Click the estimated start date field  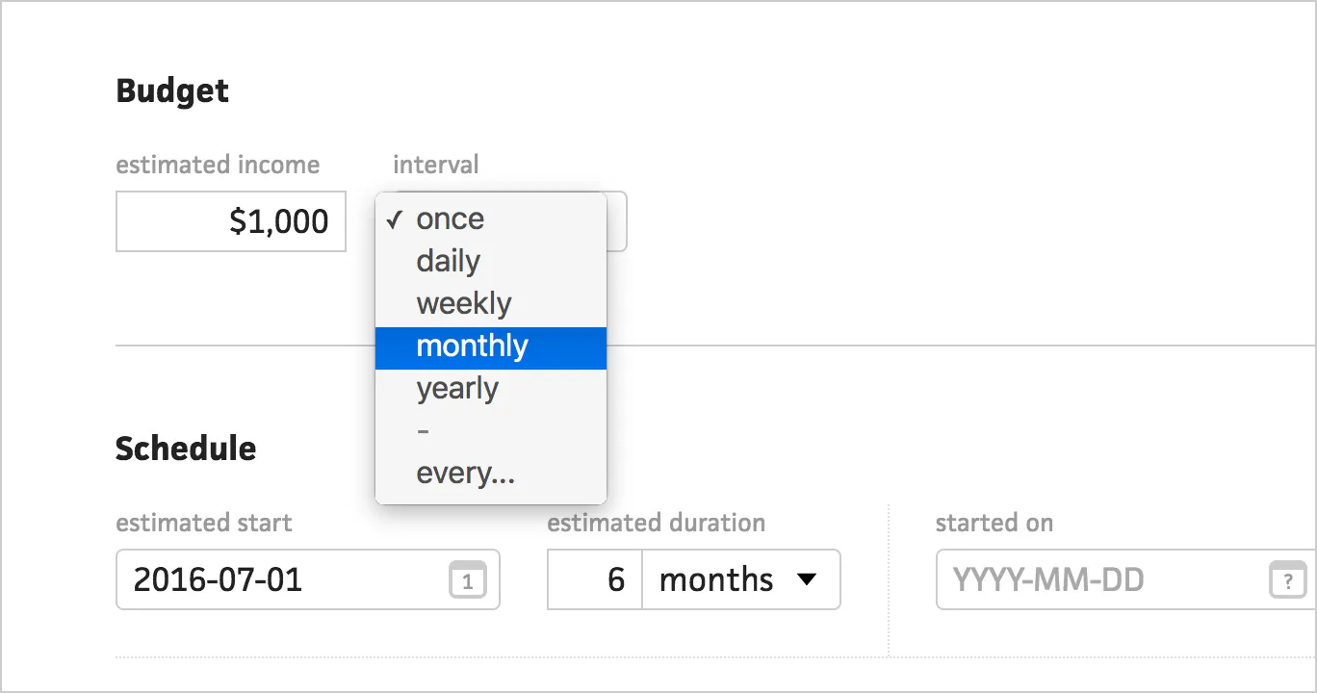click(270, 579)
